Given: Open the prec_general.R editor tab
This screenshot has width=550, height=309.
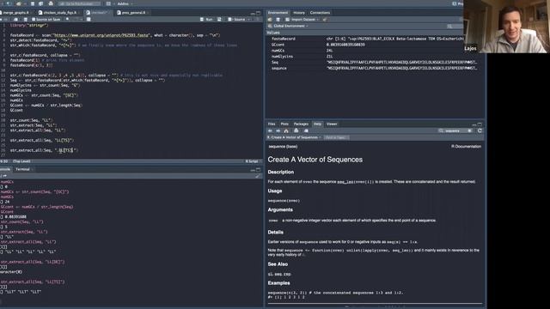Looking at the screenshot, I should click(x=132, y=13).
